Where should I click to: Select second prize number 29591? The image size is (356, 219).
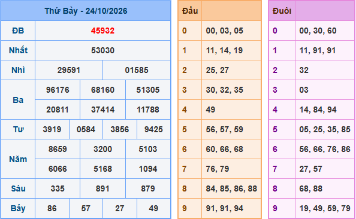click(69, 70)
